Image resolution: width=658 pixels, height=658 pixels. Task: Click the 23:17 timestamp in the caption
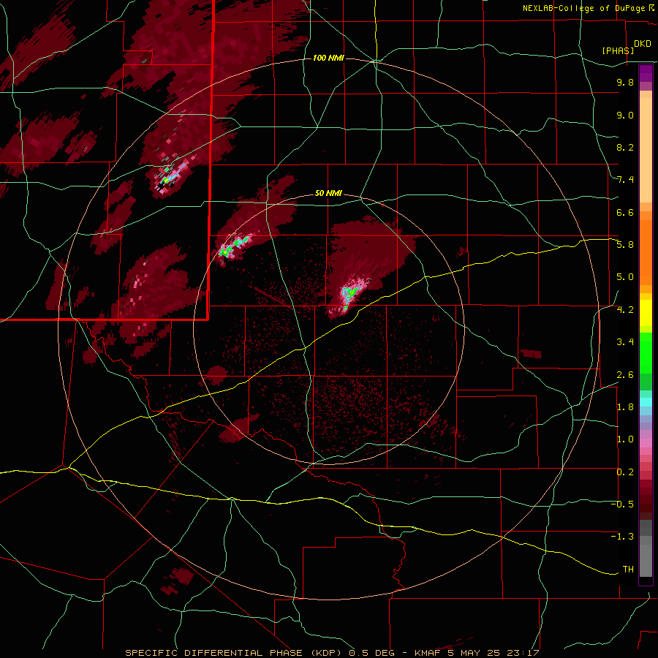point(523,653)
